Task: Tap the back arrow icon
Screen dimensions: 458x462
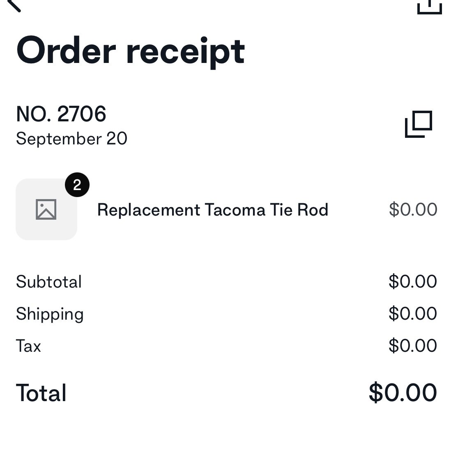Action: coord(14,6)
